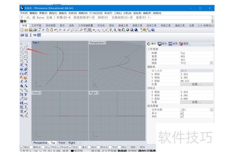Image resolution: width=234 pixels, height=156 pixels.
Task: Click the light bulb visibility icon
Action: [111, 30]
